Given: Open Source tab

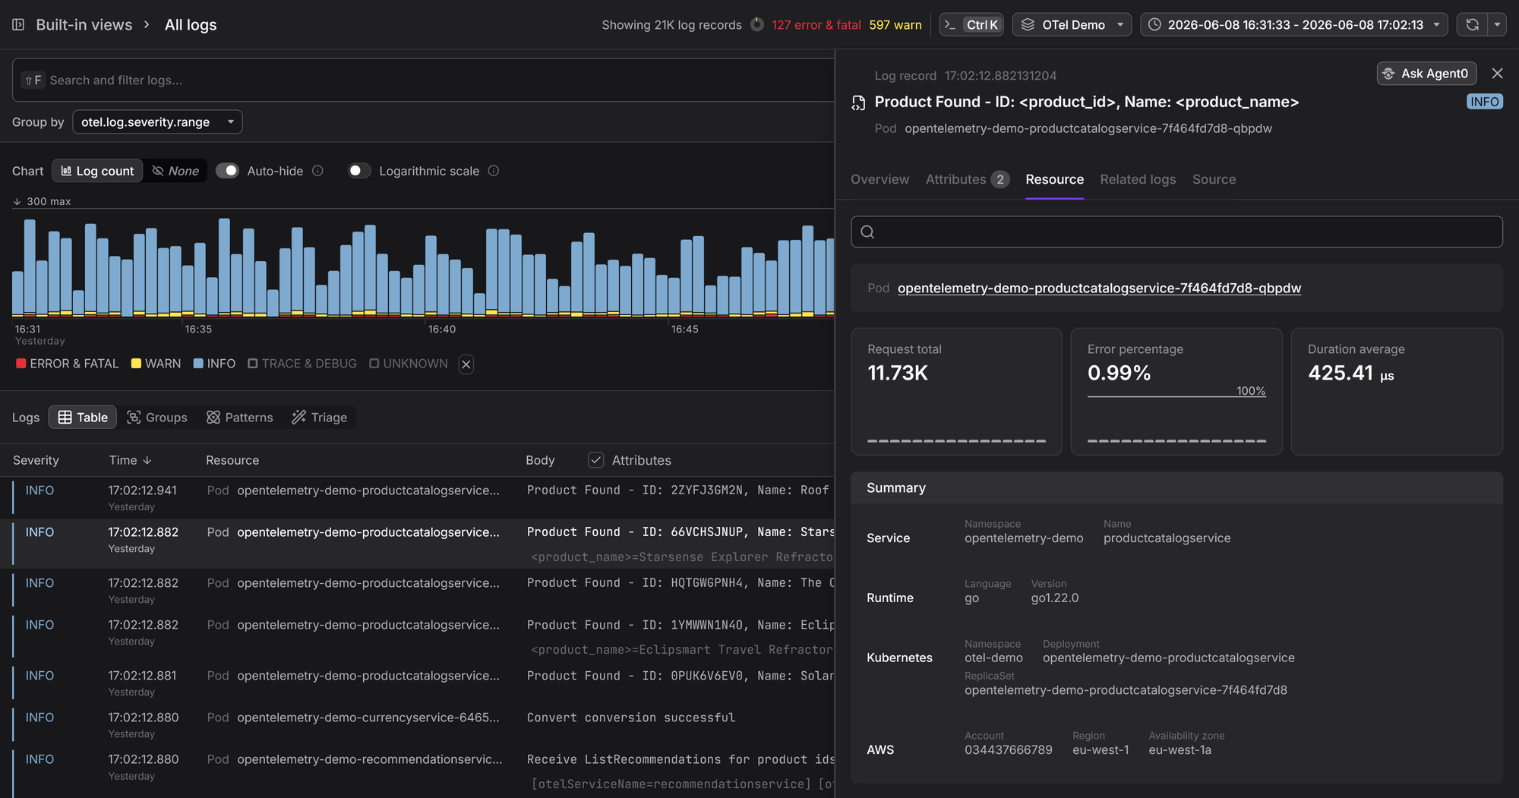Looking at the screenshot, I should tap(1214, 179).
